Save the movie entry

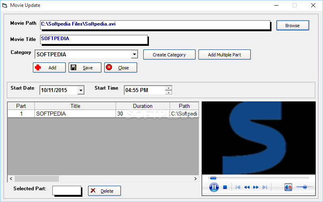pos(85,68)
